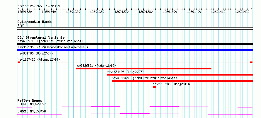This screenshot has width=261, height=118.
Task: Click ruler tick label 12691360
Action: pos(97,12)
